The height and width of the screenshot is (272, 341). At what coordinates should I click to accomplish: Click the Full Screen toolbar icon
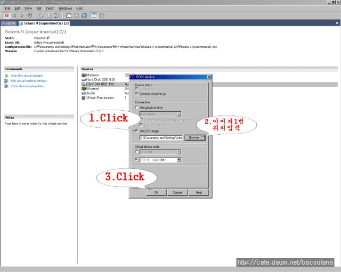84,15
